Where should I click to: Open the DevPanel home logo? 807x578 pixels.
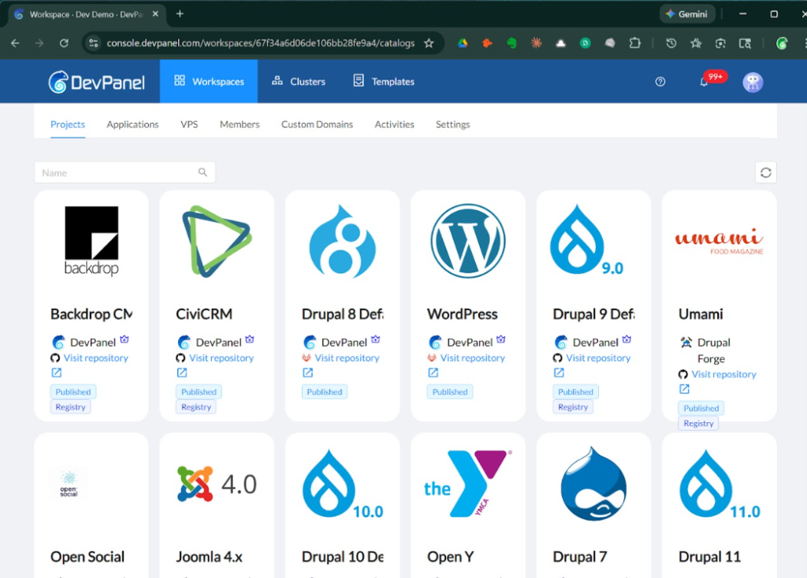click(96, 81)
